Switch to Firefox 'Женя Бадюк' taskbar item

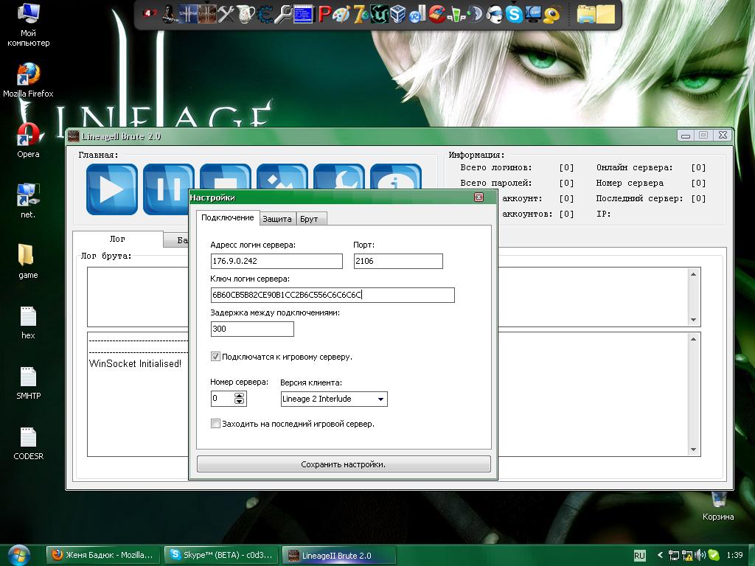102,555
